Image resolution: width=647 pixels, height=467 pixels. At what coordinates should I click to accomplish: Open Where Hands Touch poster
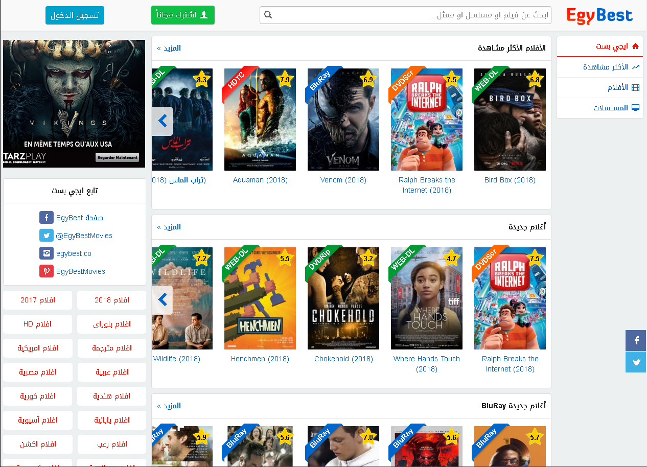427,298
